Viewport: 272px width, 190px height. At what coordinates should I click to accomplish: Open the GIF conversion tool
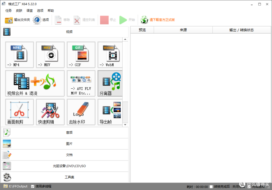click(81, 55)
